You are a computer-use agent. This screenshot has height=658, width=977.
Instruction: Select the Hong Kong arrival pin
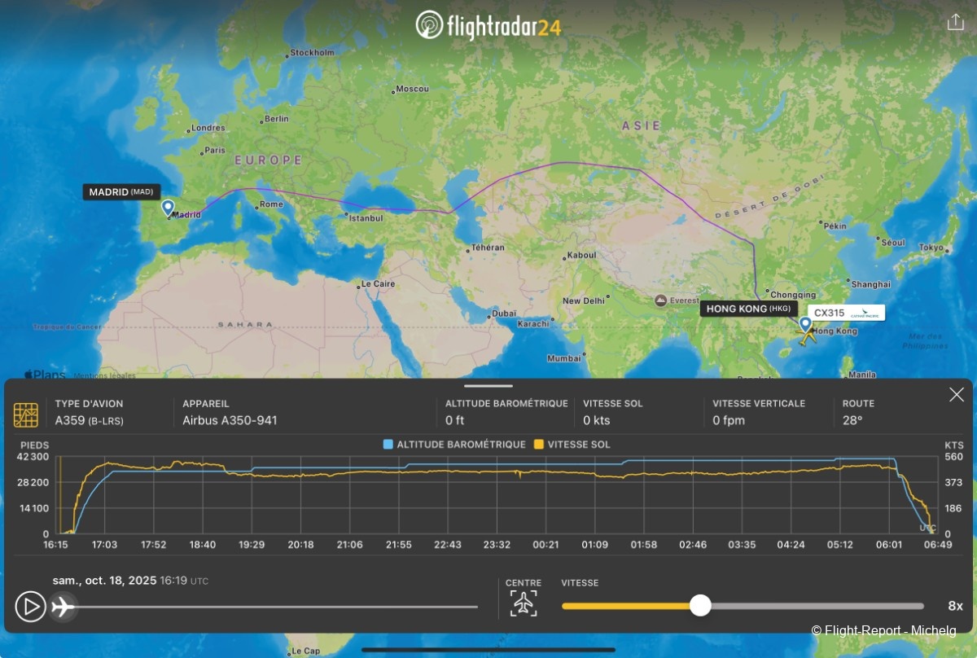[805, 323]
